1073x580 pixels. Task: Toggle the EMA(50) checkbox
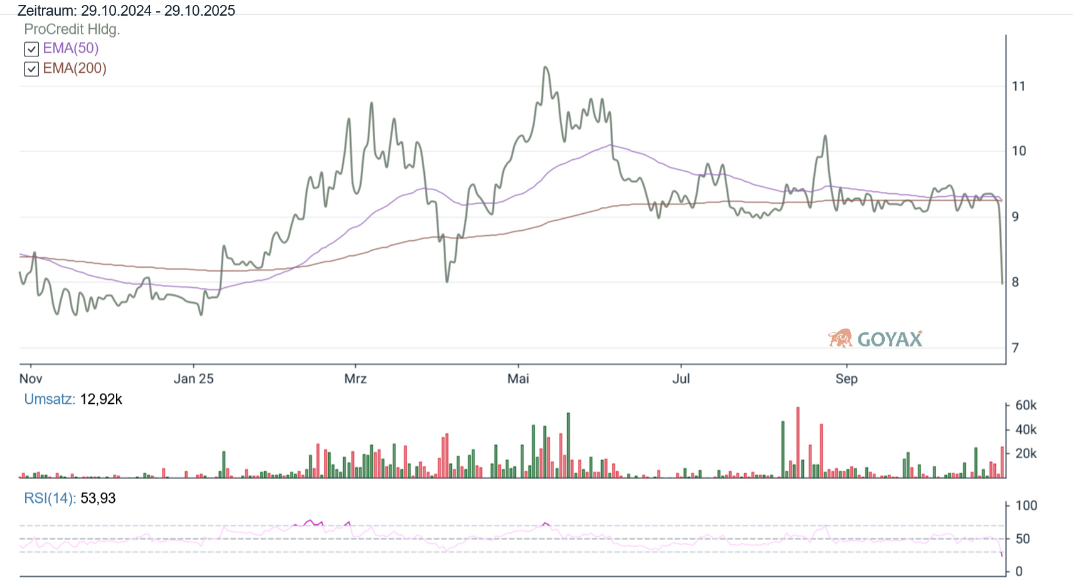(31, 49)
